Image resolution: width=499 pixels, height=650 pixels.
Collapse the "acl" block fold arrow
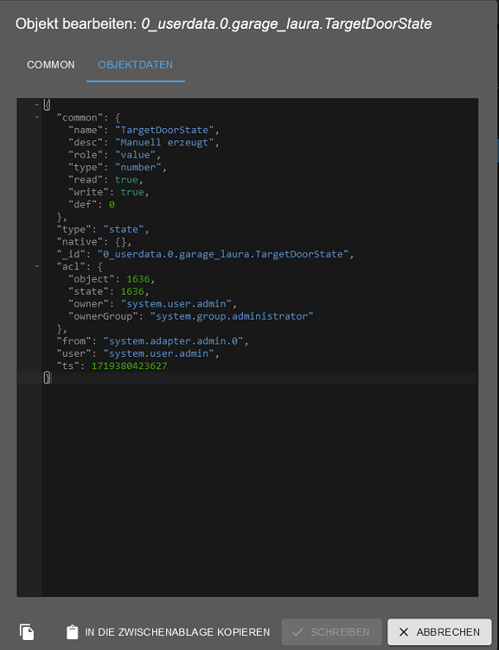[37, 266]
